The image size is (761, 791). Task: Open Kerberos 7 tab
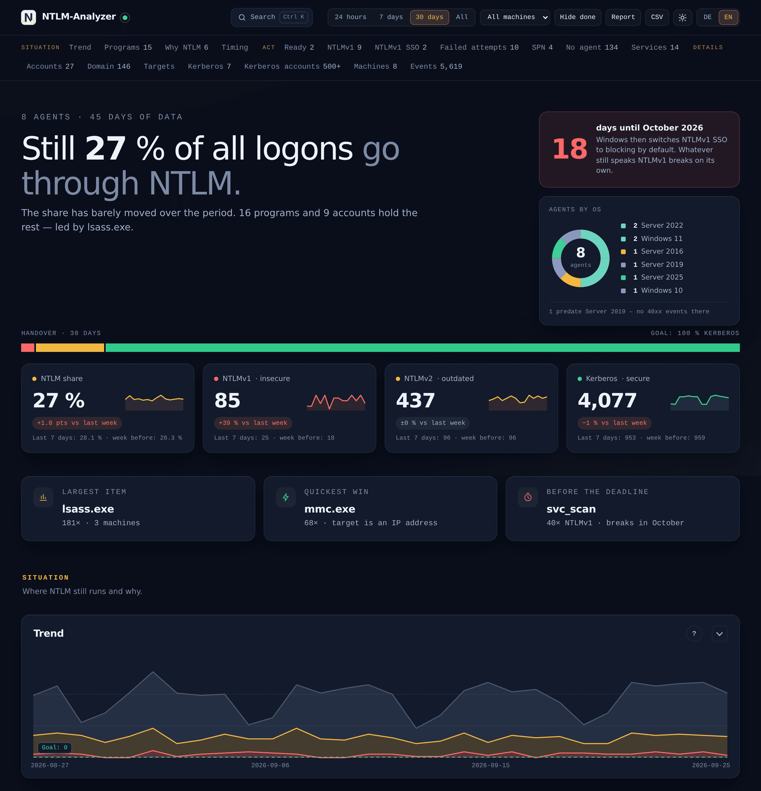coord(209,67)
